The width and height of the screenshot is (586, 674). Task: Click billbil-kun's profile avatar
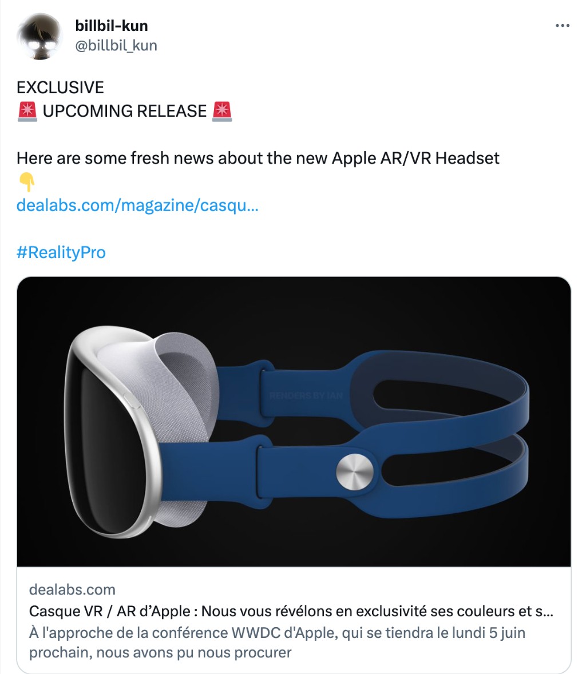coord(39,36)
